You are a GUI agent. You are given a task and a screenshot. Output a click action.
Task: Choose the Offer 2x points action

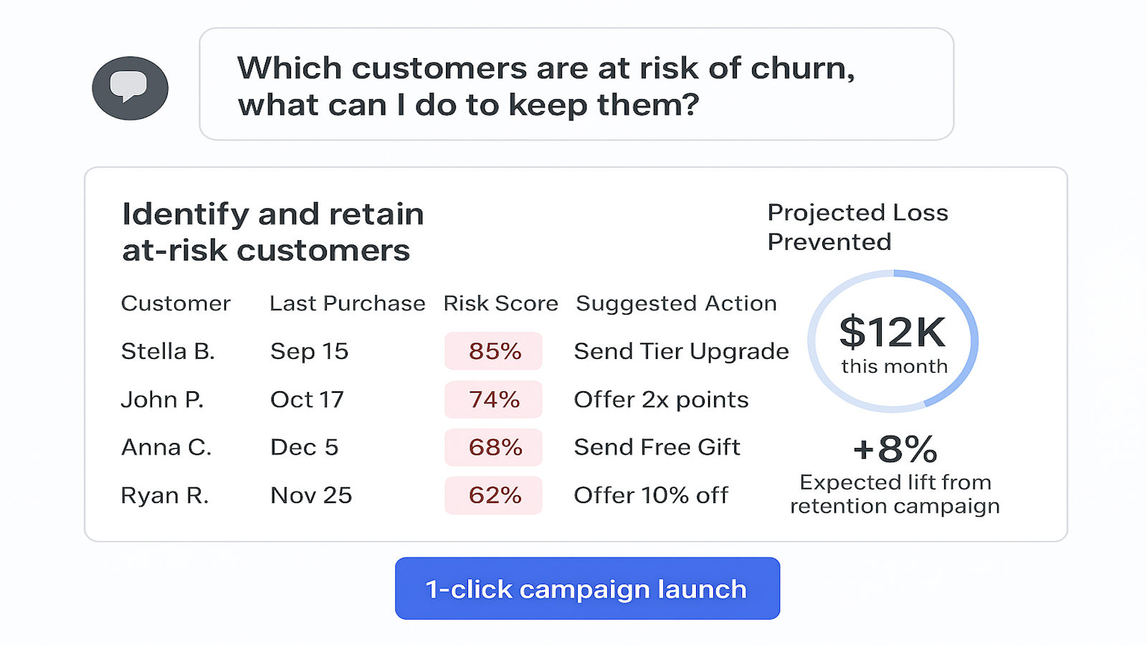(661, 399)
